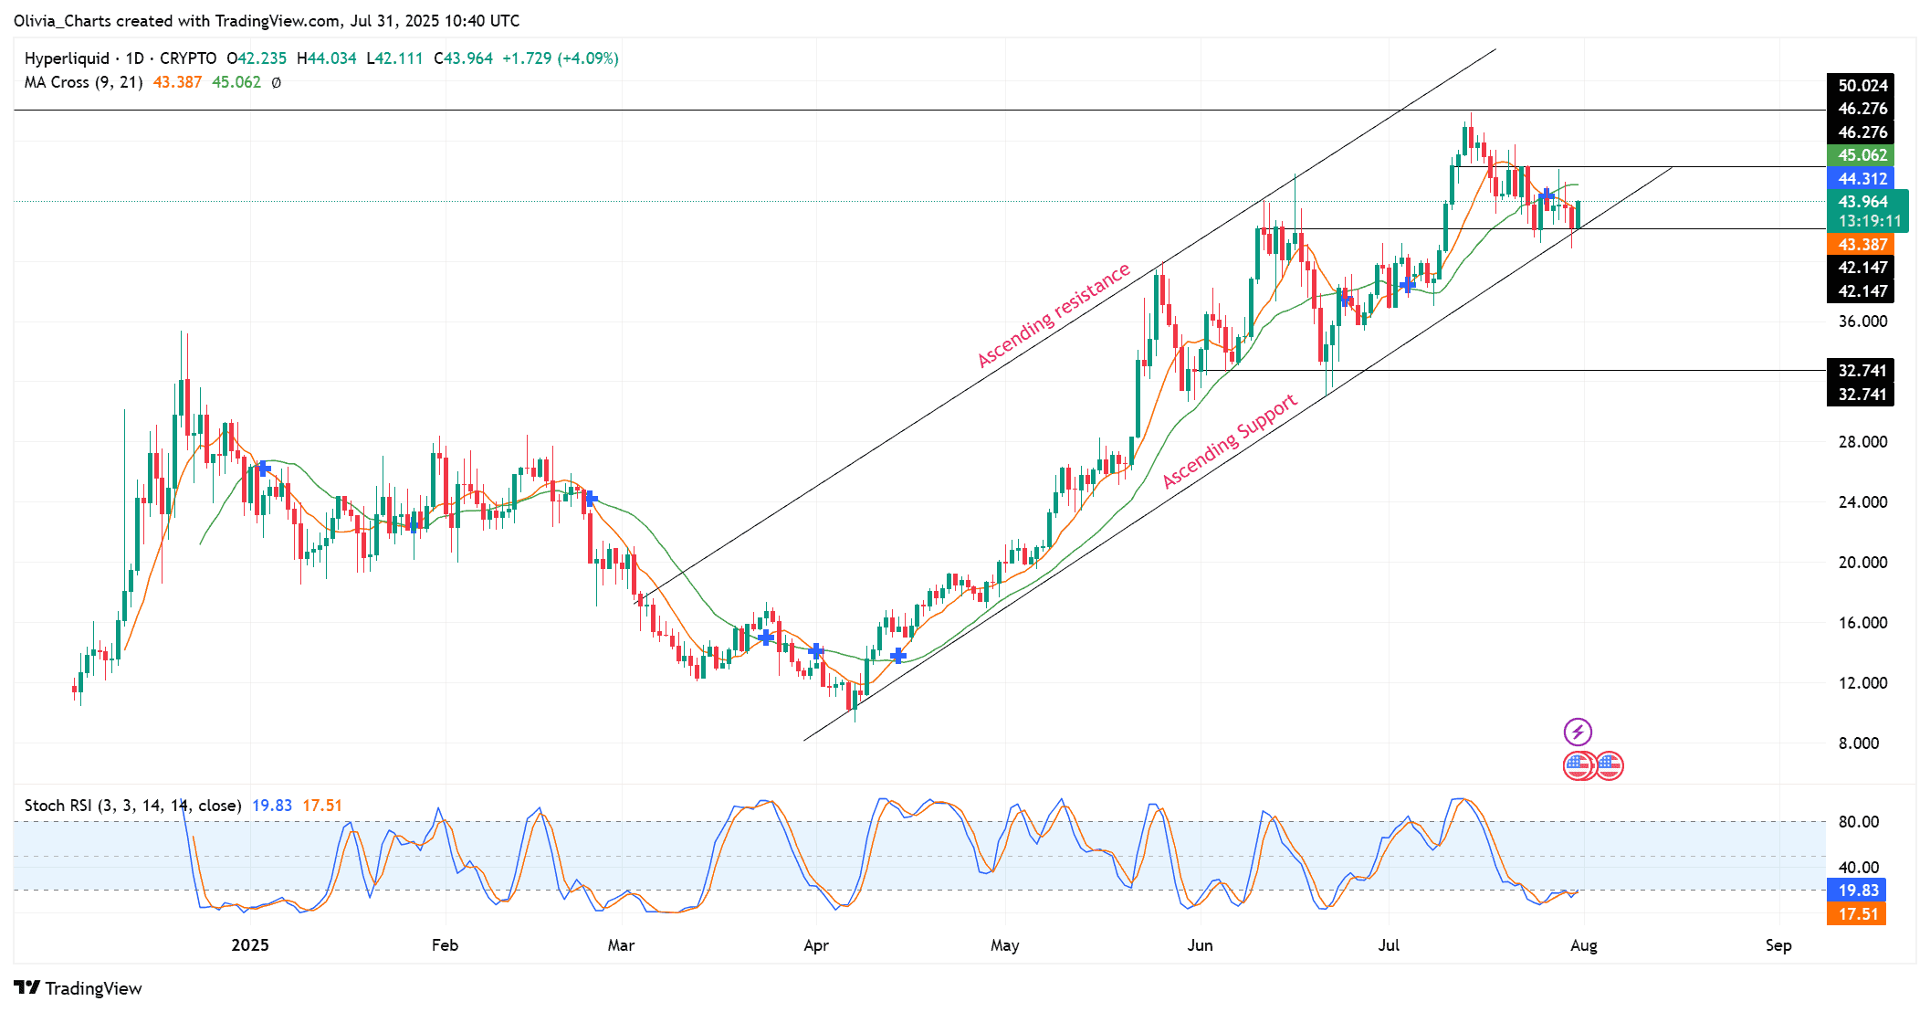This screenshot has width=1930, height=1012.
Task: Click the May label on the time axis
Action: pyautogui.click(x=1005, y=945)
